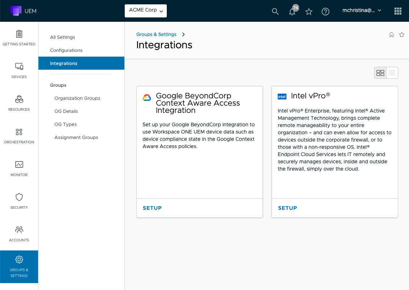
Task: Expand the ACME Corp organization dropdown
Action: pyautogui.click(x=146, y=11)
